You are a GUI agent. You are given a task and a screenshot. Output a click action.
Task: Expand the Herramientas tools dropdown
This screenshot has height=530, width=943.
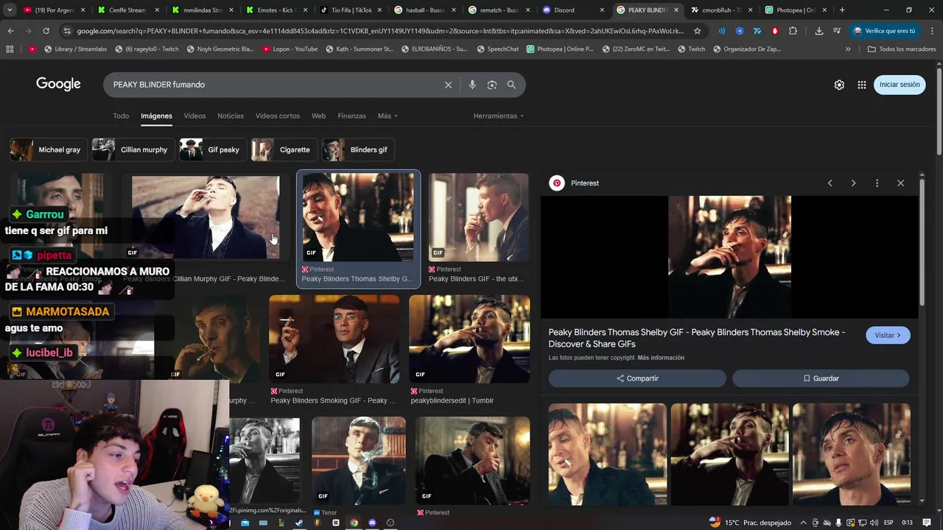pyautogui.click(x=499, y=116)
